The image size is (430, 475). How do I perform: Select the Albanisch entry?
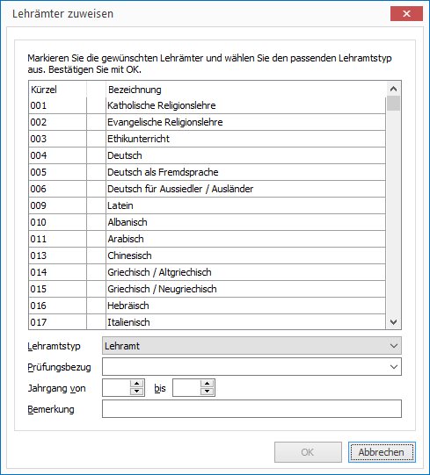(207, 222)
